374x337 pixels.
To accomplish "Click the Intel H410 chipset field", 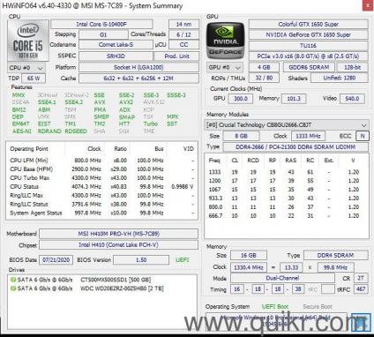I will 119,245.
